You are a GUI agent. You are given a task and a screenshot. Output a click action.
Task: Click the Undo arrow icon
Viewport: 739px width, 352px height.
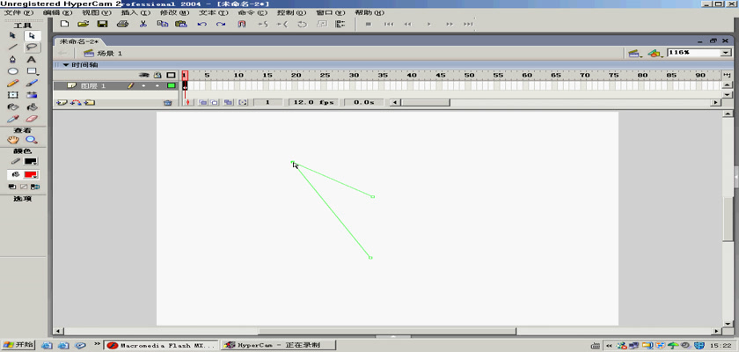pos(201,24)
